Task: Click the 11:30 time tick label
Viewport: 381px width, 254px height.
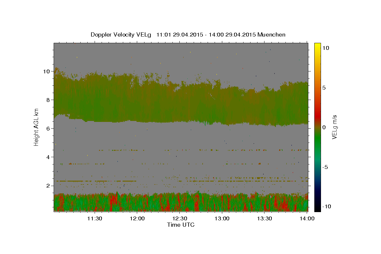Action: [95, 218]
